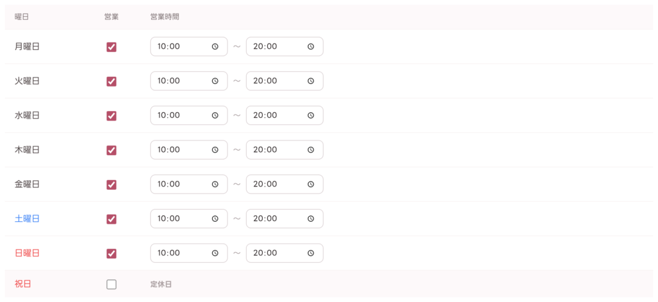Select the Tuesday closing time field
658x302 pixels.
point(285,81)
